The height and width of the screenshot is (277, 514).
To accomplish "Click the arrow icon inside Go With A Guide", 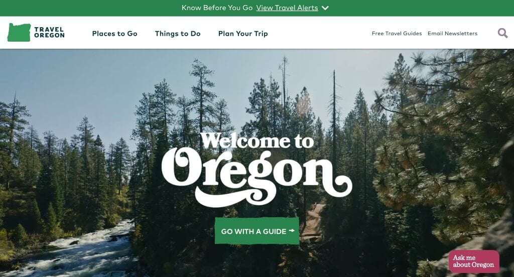I will click(292, 231).
